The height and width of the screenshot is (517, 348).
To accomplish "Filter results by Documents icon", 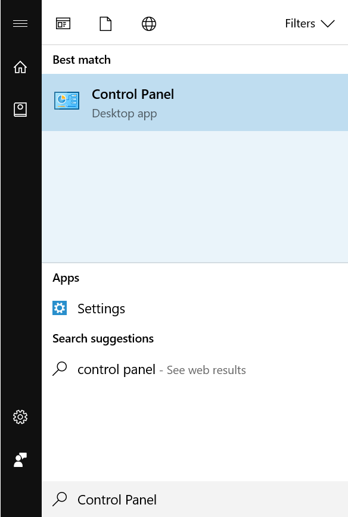I will (105, 24).
